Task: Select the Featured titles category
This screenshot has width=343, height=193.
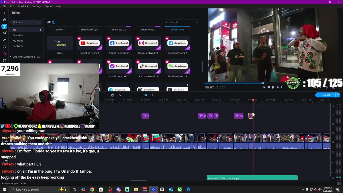Action: 18,46
